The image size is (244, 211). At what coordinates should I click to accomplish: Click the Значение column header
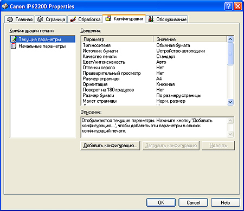(190, 39)
